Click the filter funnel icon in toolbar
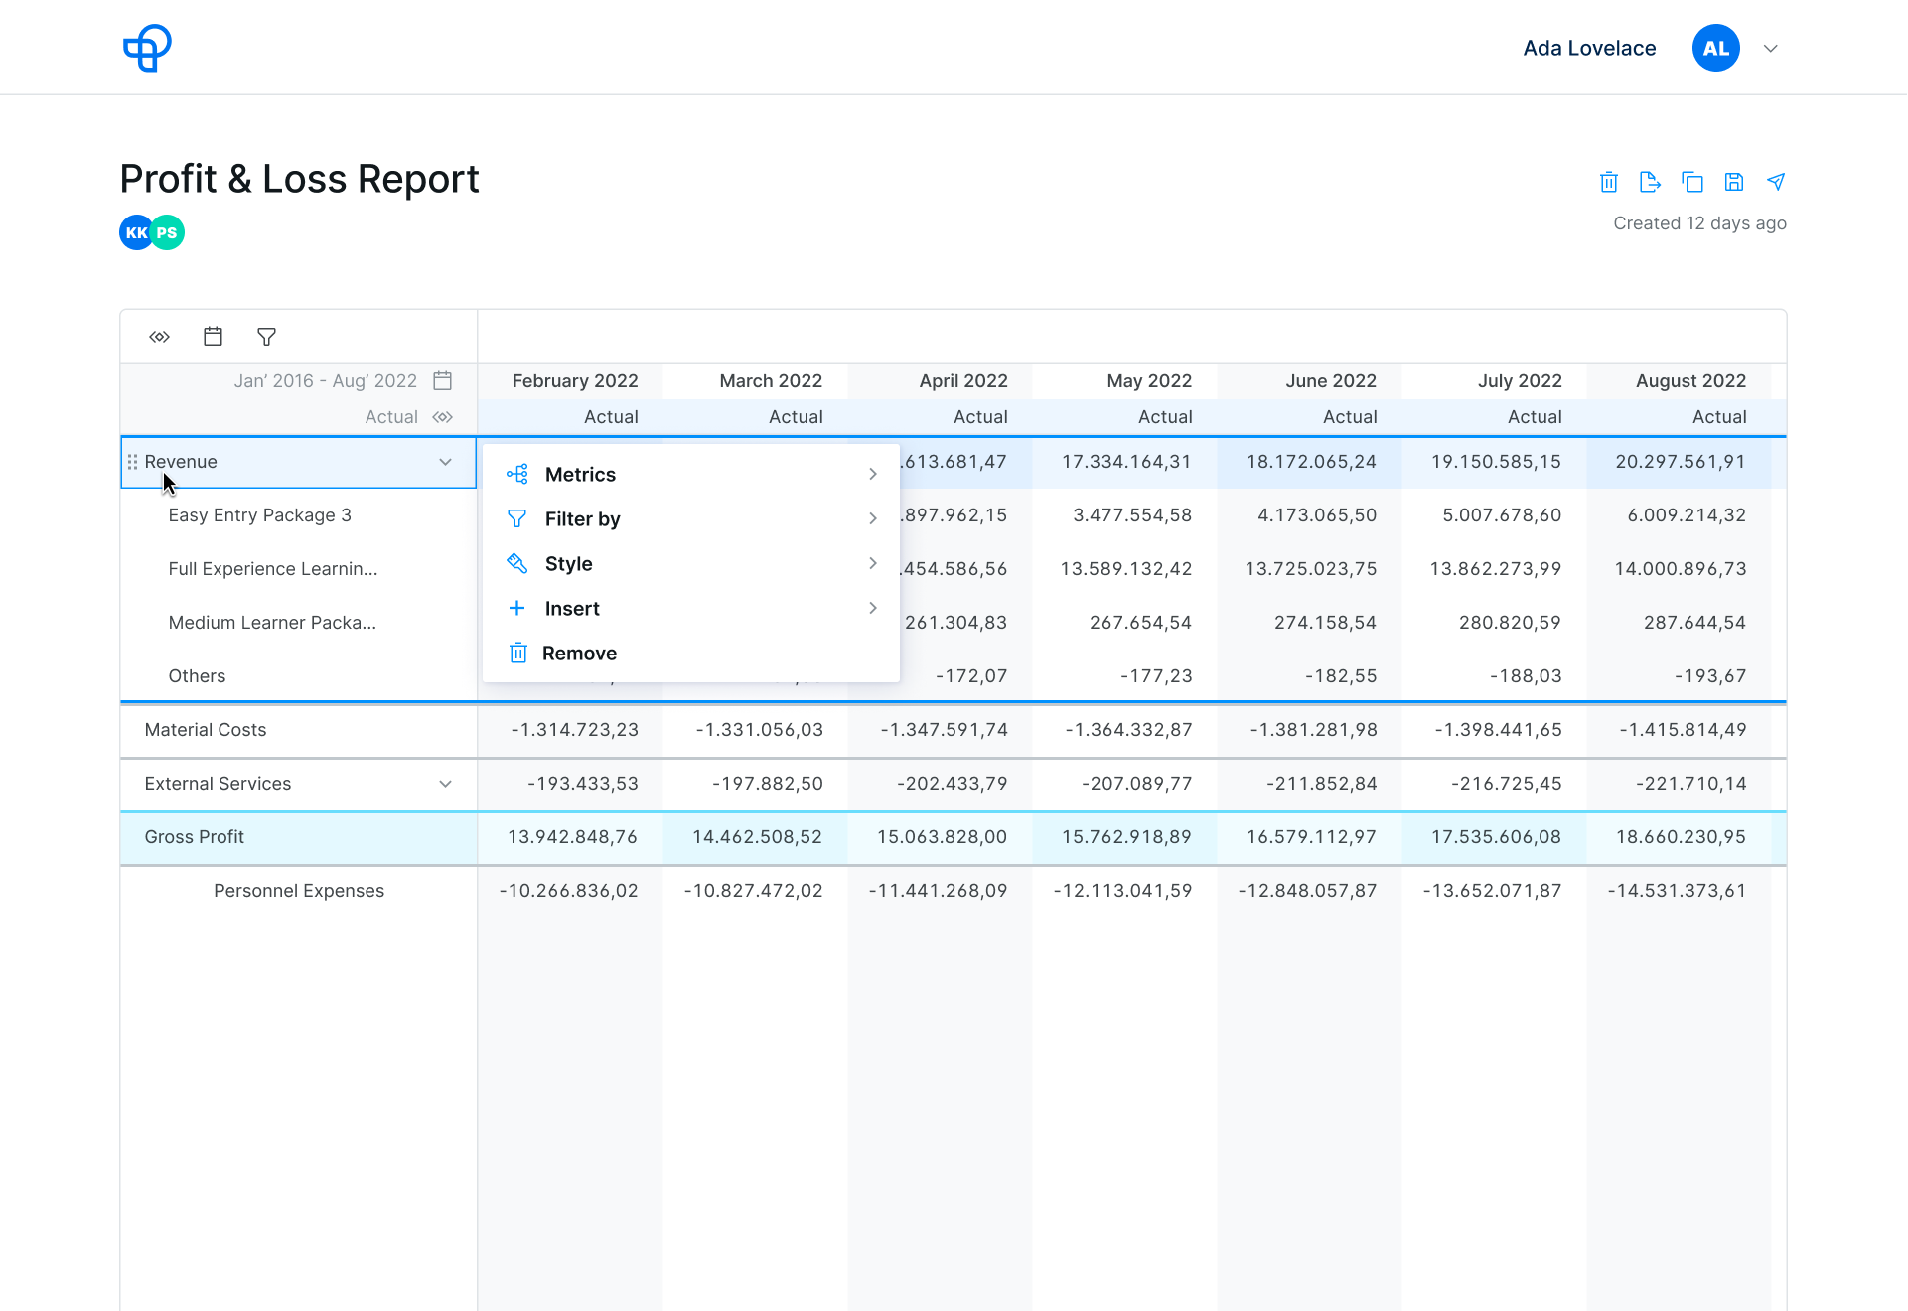 (x=266, y=337)
